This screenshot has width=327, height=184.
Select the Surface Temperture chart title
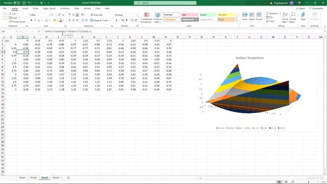(x=250, y=58)
